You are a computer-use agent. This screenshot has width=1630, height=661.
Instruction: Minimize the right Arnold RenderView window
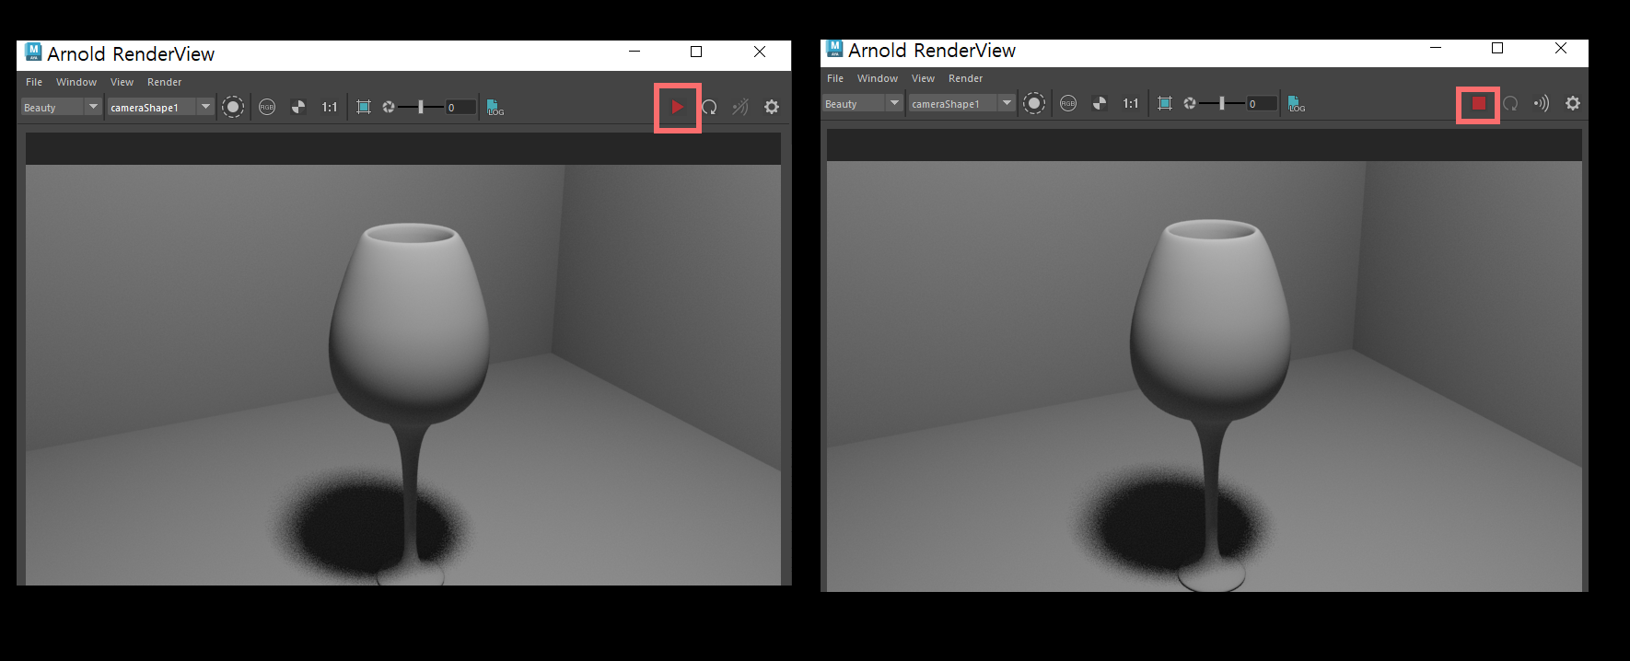pyautogui.click(x=1436, y=48)
